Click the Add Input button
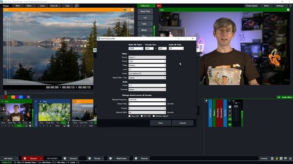This screenshot has height=164, width=293. [8, 159]
